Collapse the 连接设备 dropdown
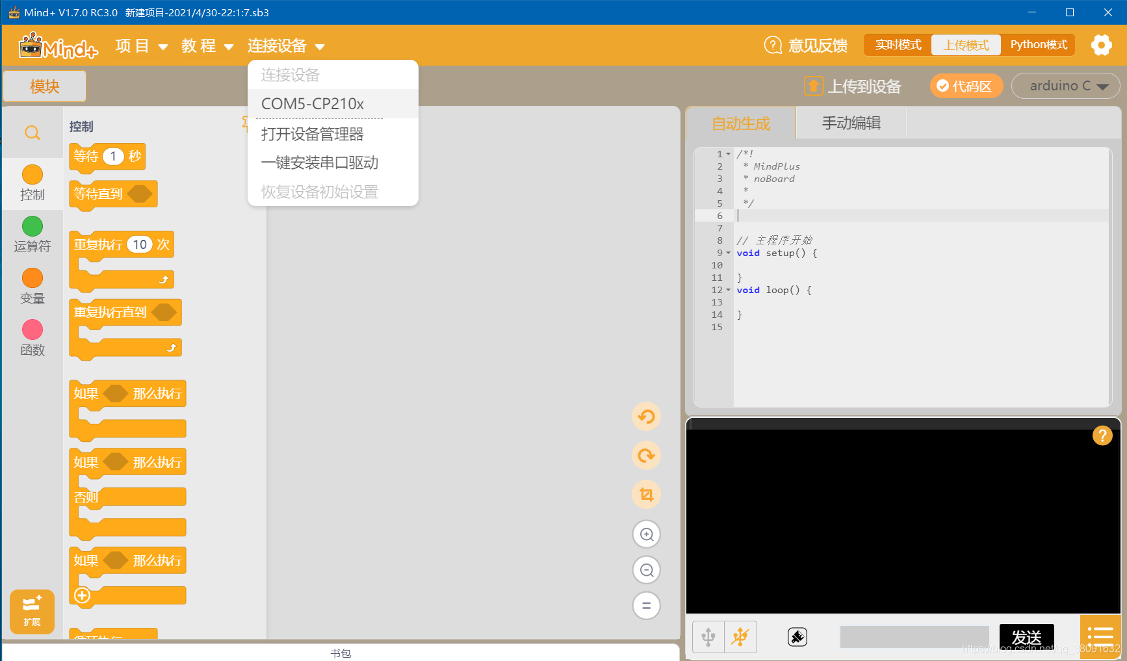 (x=286, y=46)
